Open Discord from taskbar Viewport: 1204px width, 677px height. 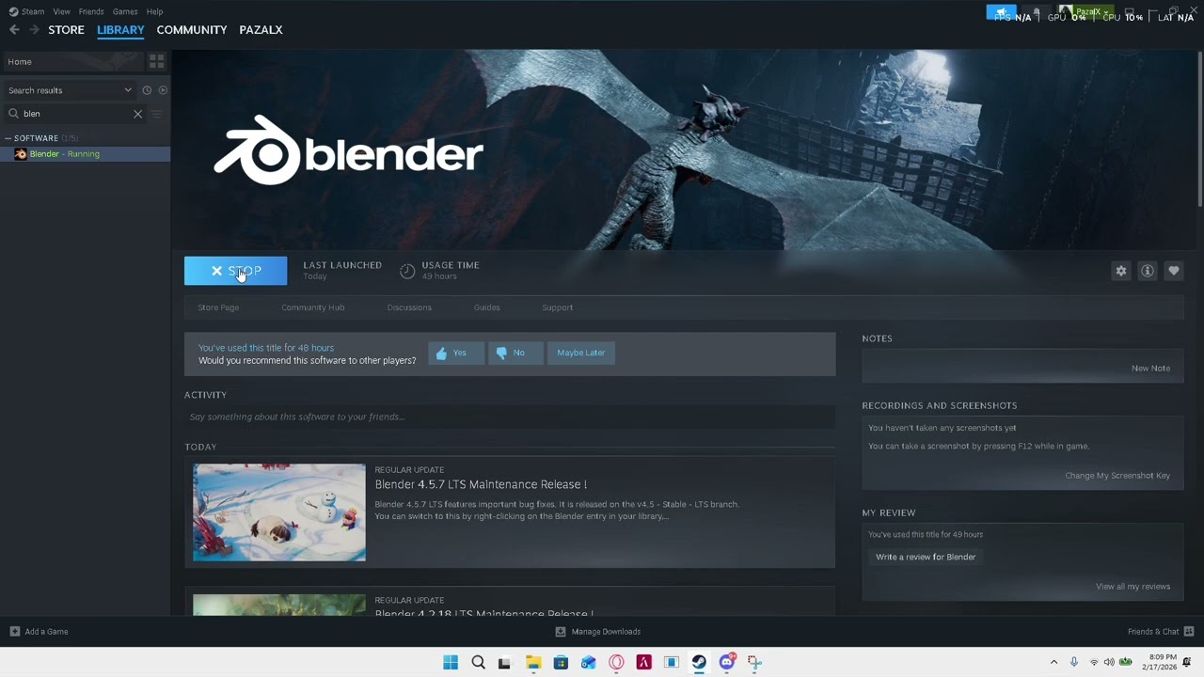[x=727, y=663]
